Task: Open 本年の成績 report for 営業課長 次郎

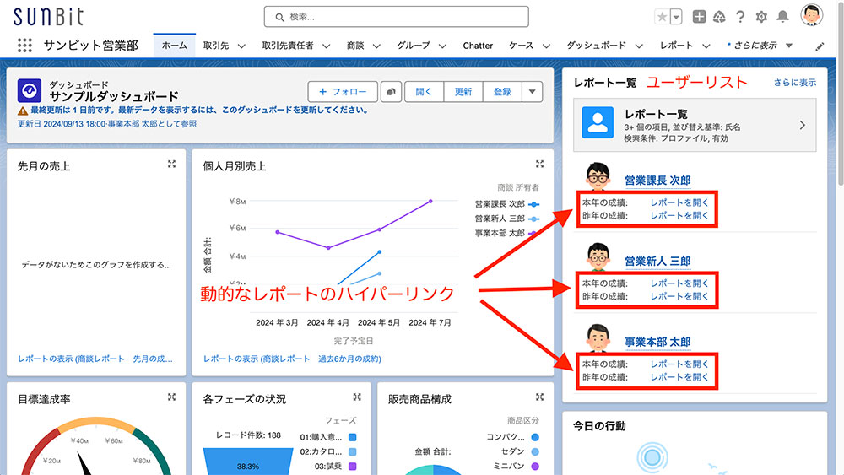Action: pos(679,202)
